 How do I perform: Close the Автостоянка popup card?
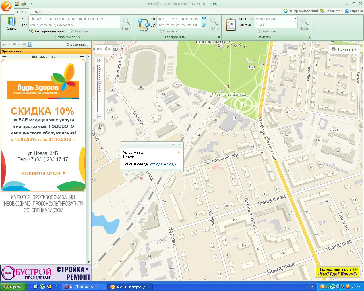tap(179, 144)
